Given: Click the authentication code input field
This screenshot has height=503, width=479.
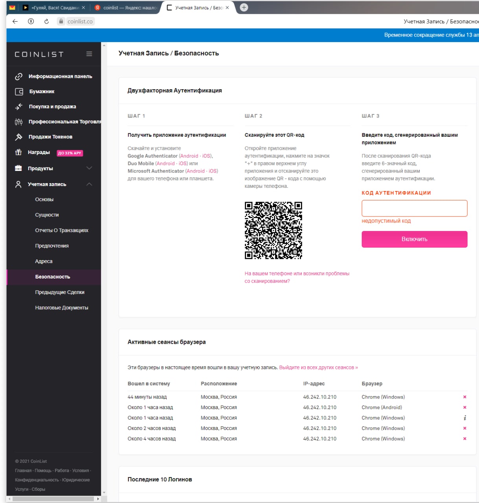Looking at the screenshot, I should (415, 208).
